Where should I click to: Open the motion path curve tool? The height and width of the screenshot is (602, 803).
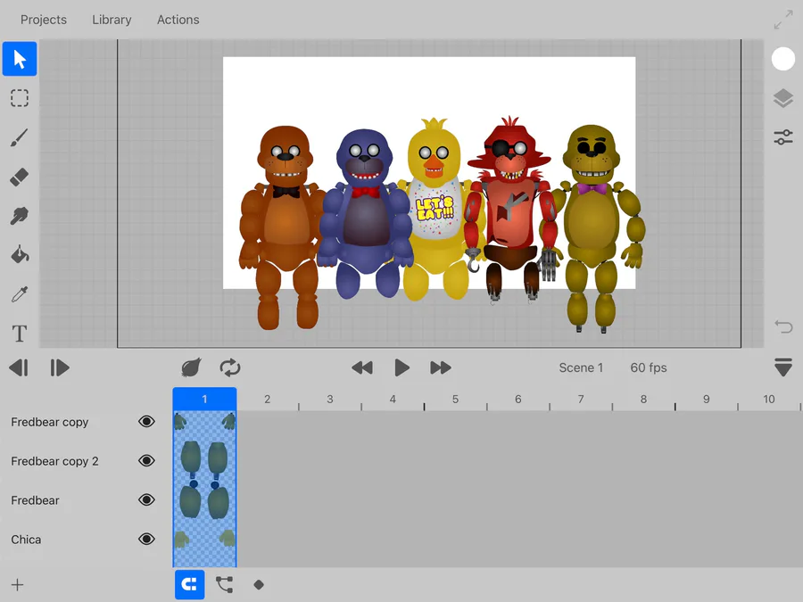(x=224, y=584)
